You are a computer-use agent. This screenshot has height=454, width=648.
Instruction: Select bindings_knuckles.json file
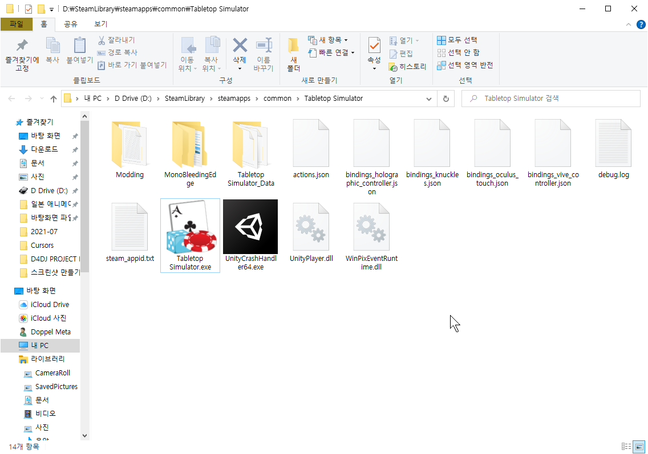[432, 153]
